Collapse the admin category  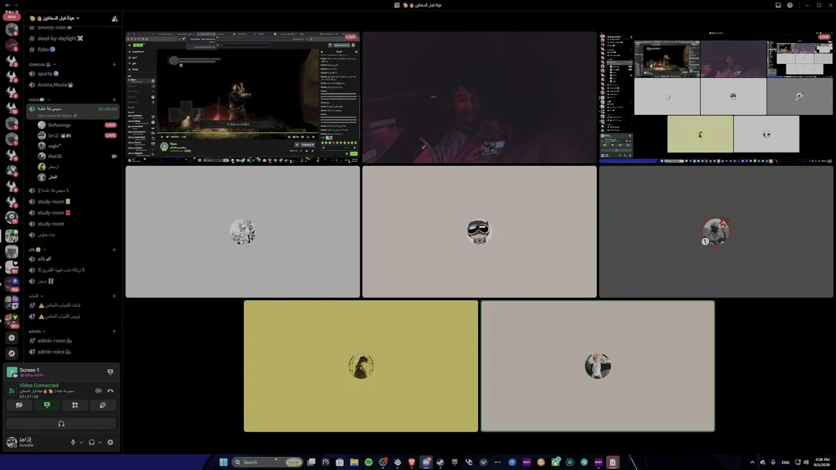(37, 331)
